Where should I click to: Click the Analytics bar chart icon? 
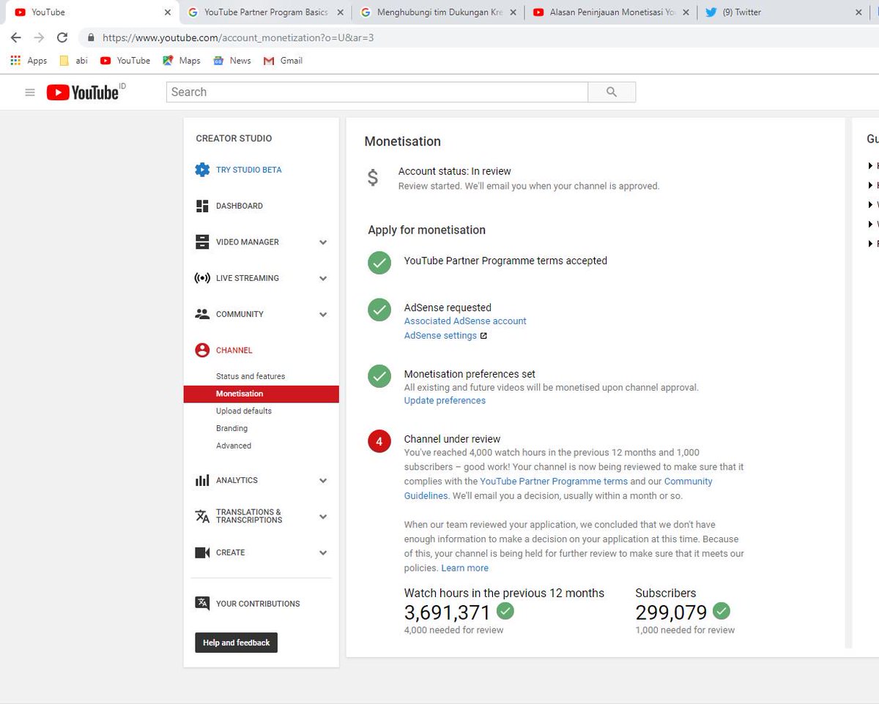tap(202, 481)
